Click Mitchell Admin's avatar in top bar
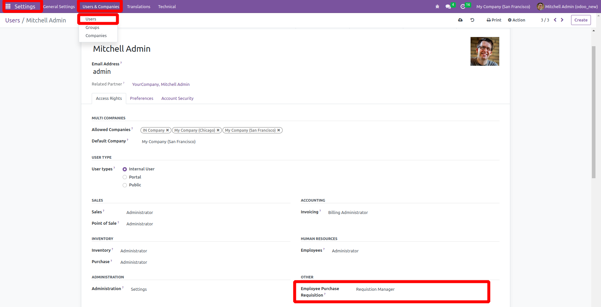The width and height of the screenshot is (601, 307). coord(540,7)
